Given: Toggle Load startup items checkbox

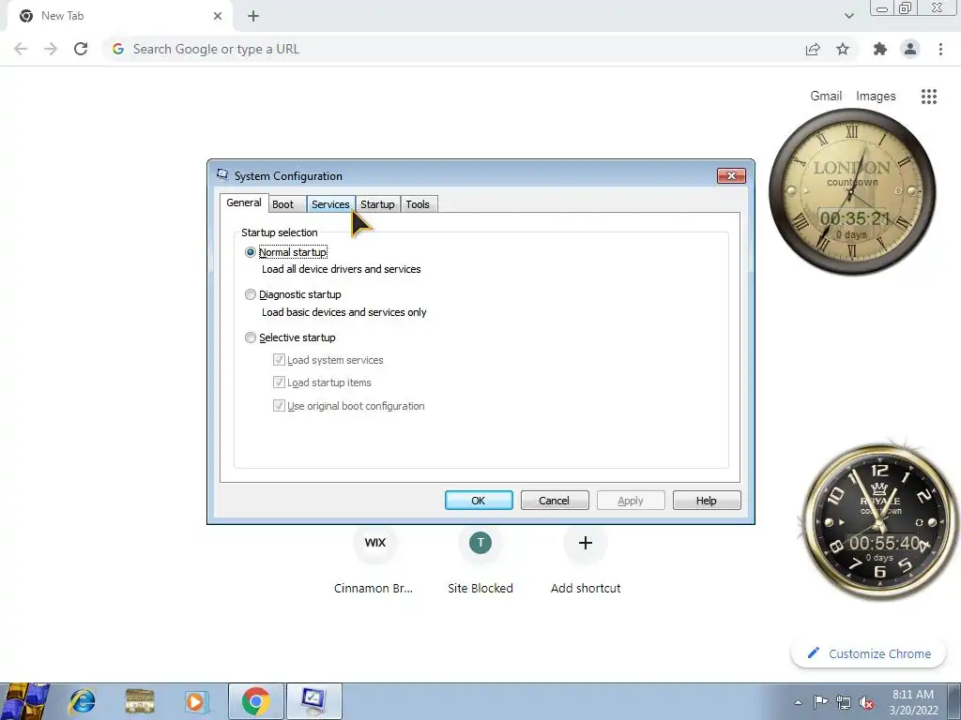Looking at the screenshot, I should coord(279,382).
